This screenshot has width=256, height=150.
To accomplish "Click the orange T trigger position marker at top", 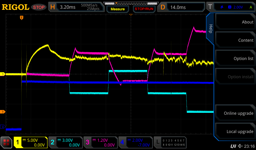I will 22,18.
